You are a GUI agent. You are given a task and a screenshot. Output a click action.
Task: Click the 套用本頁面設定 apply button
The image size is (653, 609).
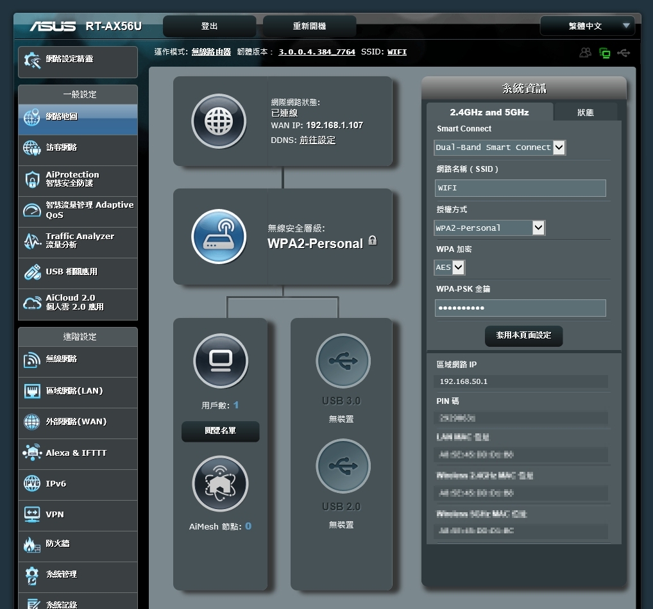point(523,335)
